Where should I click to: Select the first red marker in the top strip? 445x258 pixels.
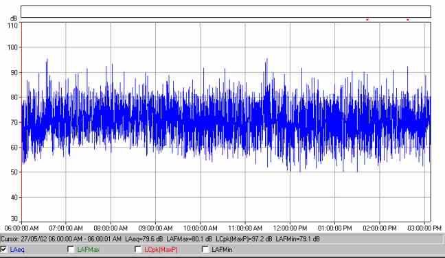point(367,20)
